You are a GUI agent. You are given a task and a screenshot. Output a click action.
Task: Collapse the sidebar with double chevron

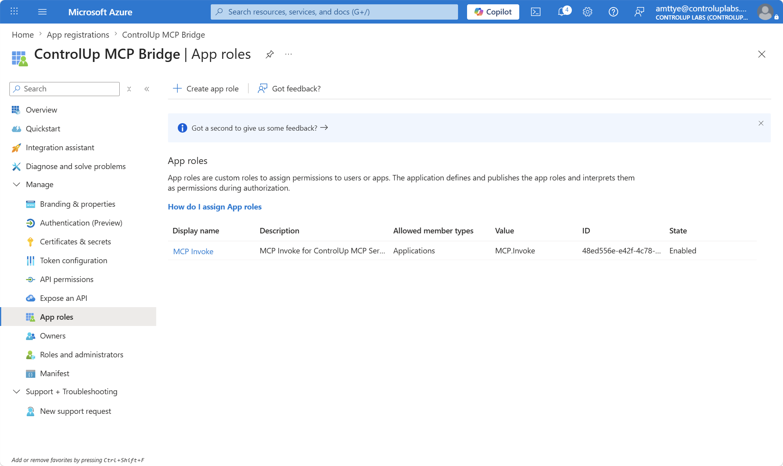coord(147,89)
